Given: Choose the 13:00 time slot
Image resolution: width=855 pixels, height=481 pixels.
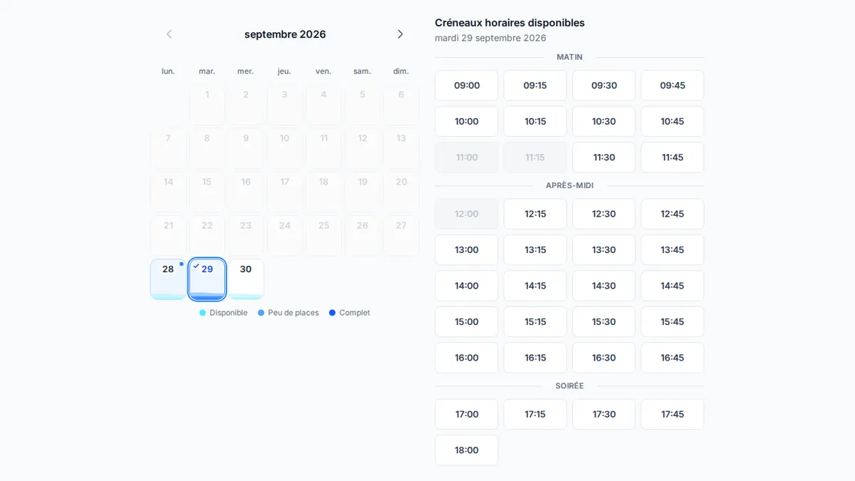Looking at the screenshot, I should [x=467, y=250].
